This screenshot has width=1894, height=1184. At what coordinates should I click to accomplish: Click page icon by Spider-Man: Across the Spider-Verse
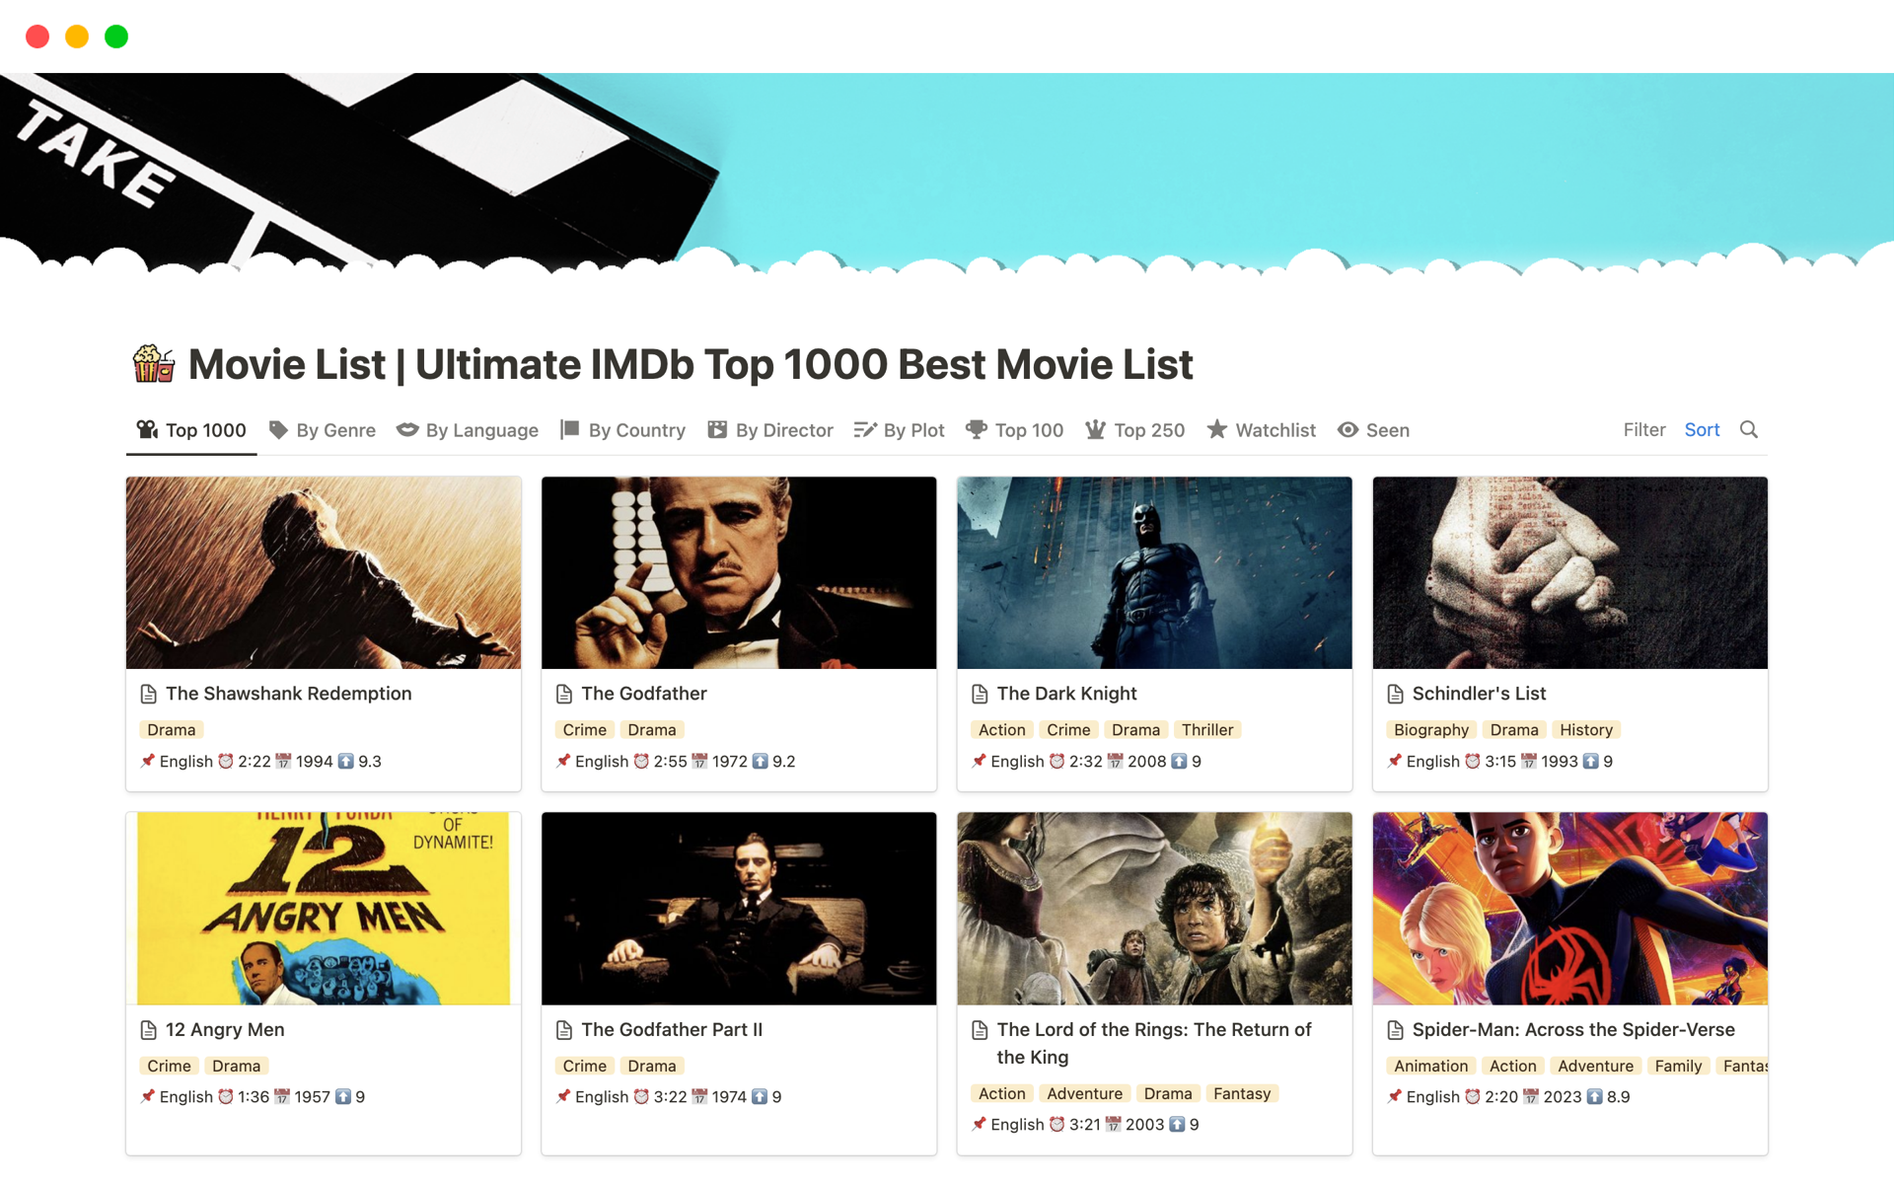click(x=1395, y=1030)
